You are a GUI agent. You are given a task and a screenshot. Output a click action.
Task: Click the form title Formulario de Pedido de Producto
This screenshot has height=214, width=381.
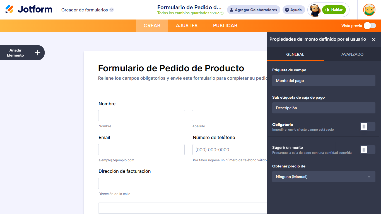click(x=171, y=68)
